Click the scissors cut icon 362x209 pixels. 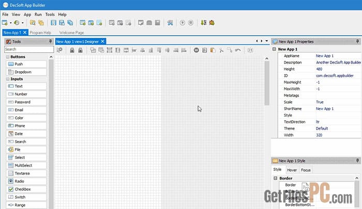pyautogui.click(x=221, y=50)
